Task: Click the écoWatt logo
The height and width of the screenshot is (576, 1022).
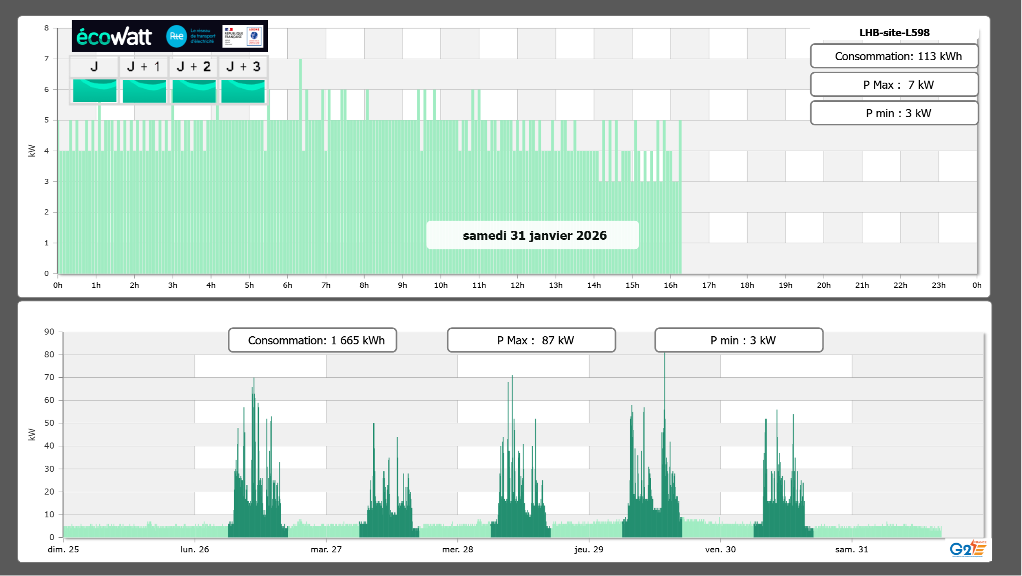Action: click(x=114, y=37)
